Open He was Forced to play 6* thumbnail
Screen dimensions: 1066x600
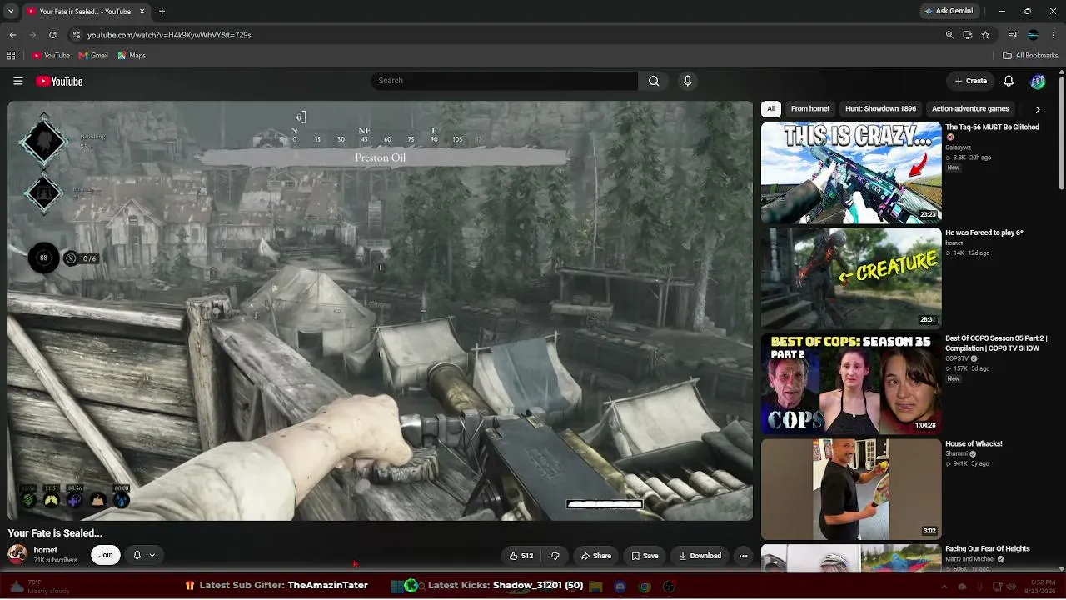point(851,278)
